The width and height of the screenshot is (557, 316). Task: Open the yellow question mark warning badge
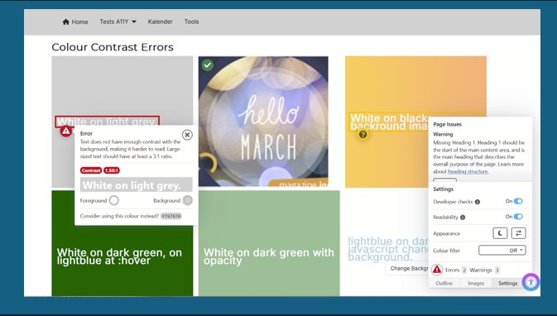click(363, 135)
